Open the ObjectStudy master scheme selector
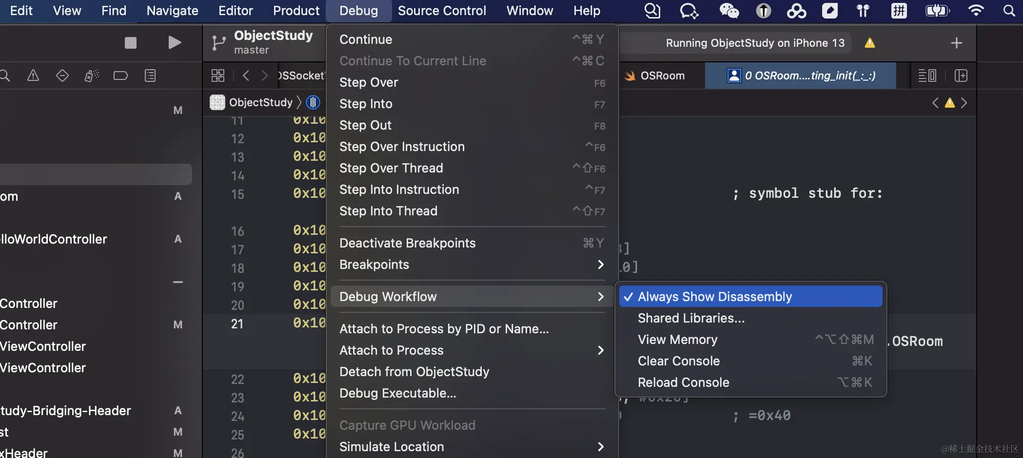 click(273, 42)
